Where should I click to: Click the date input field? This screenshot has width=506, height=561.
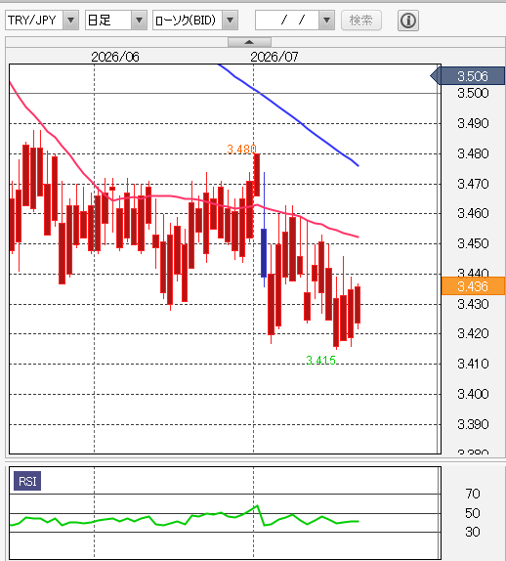287,20
